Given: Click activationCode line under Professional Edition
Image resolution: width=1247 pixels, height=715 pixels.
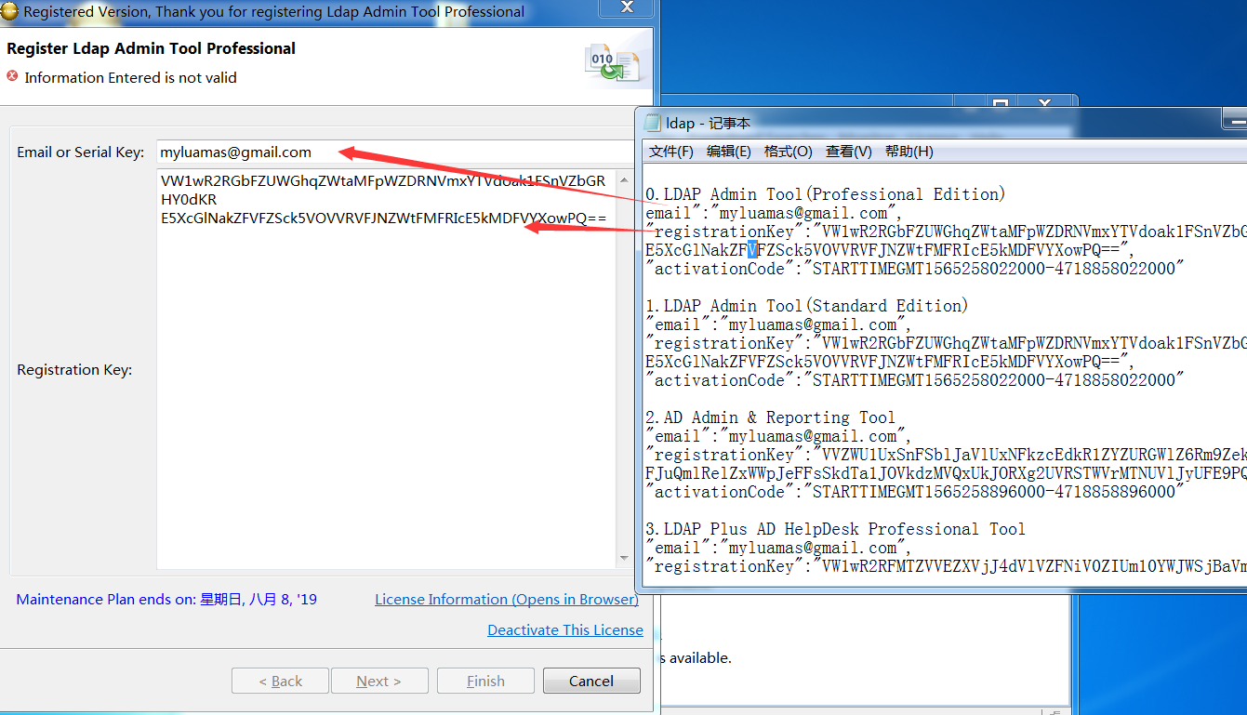Looking at the screenshot, I should (915, 269).
